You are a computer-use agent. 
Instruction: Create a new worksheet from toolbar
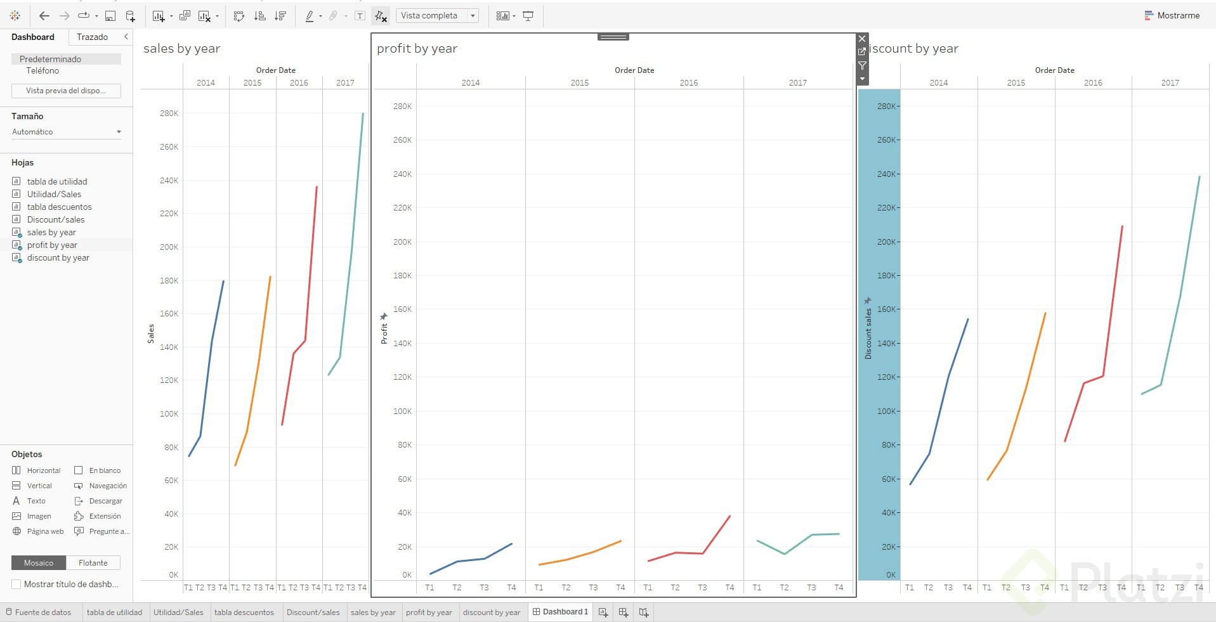159,16
